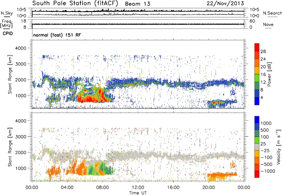282x195 pixels.
Task: Select the 'N.Search' legend label
Action: click(x=272, y=13)
